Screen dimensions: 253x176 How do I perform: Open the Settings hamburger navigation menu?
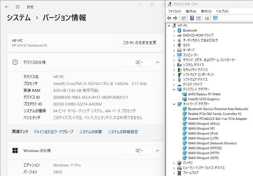(18, 7)
